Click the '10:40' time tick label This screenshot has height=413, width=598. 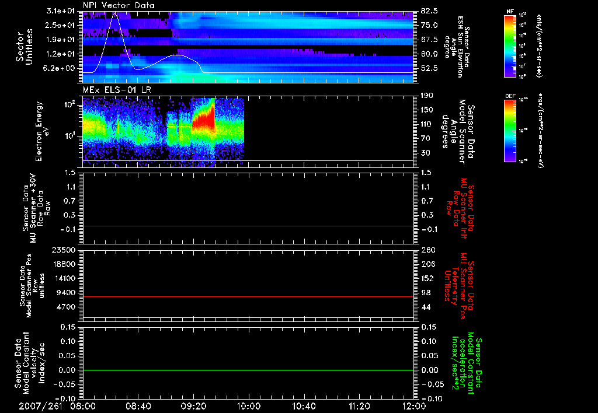click(x=304, y=406)
